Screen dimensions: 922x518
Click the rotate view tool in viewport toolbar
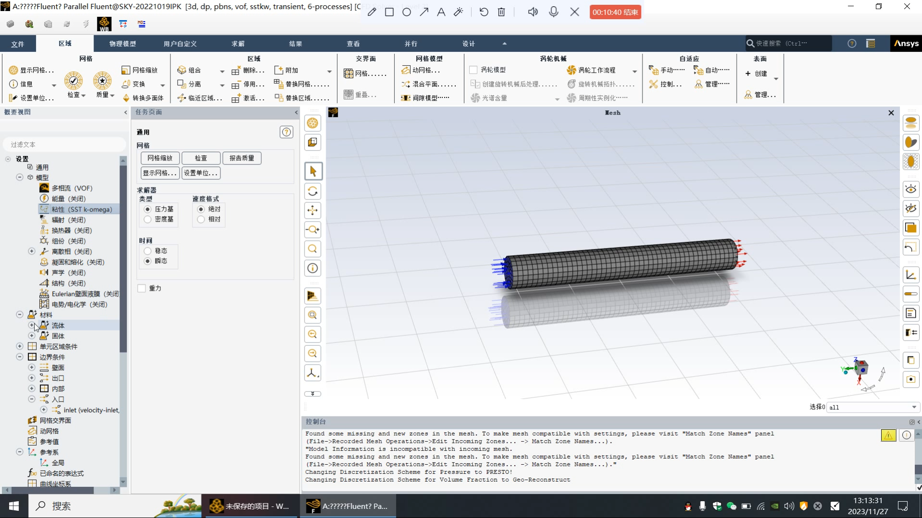pyautogui.click(x=313, y=191)
